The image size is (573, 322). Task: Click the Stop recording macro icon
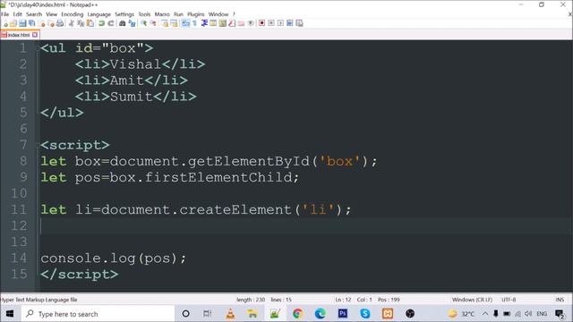(271, 23)
